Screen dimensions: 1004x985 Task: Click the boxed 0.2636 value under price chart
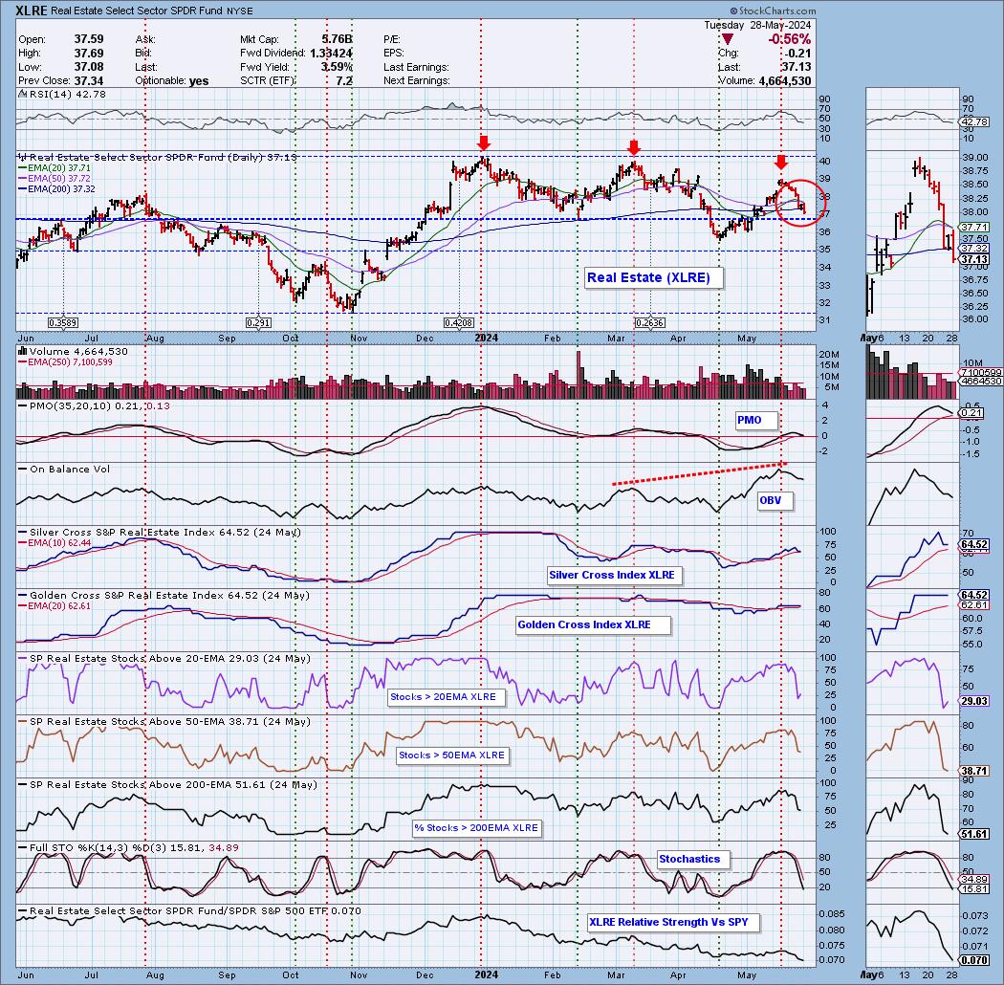pos(649,323)
